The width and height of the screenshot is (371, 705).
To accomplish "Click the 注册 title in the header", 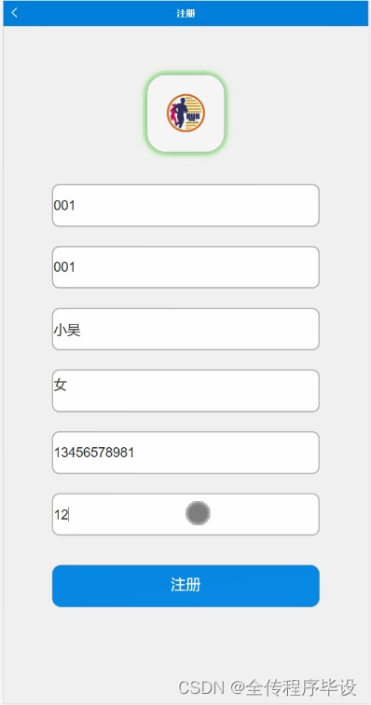I will pos(185,13).
